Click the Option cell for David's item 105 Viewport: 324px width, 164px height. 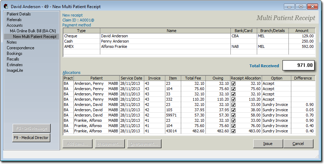(x=276, y=110)
